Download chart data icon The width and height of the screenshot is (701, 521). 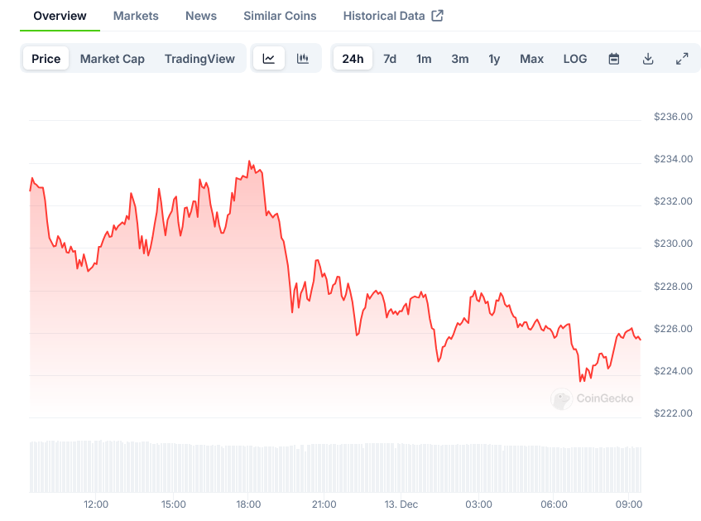pyautogui.click(x=648, y=59)
